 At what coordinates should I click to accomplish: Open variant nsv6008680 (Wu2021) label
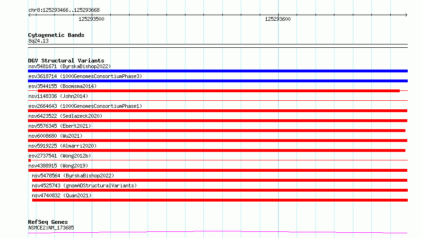[x=55, y=136]
